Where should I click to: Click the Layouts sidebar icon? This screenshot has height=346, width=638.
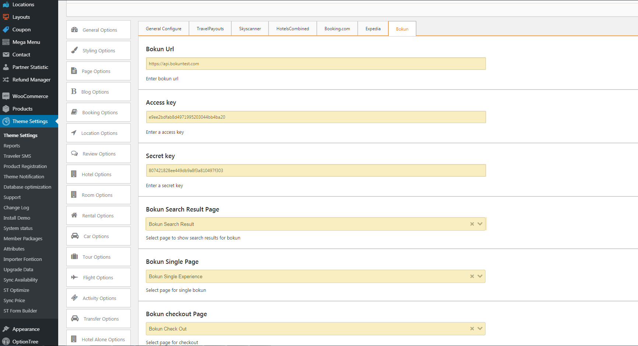pos(6,17)
